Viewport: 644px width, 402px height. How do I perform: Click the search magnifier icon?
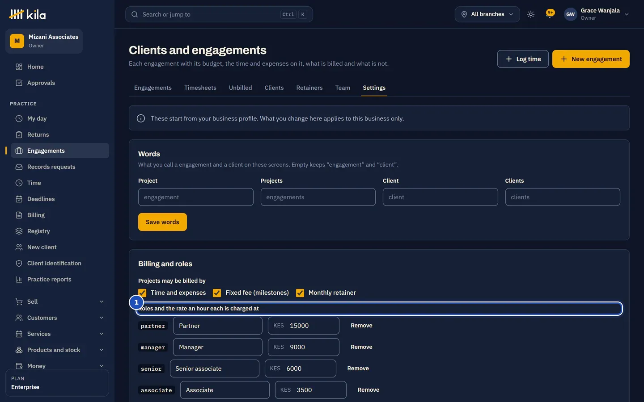(x=135, y=14)
